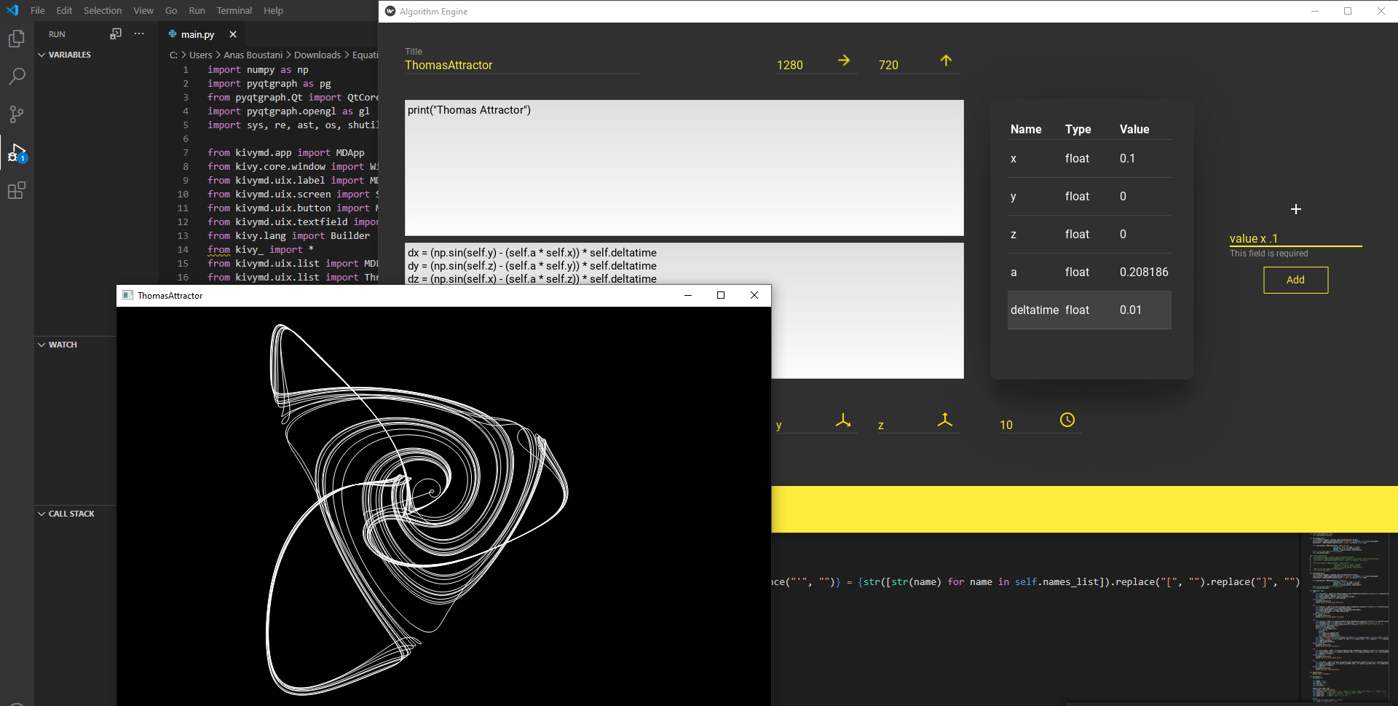Click the Type column header
The width and height of the screenshot is (1398, 706).
pyautogui.click(x=1078, y=129)
